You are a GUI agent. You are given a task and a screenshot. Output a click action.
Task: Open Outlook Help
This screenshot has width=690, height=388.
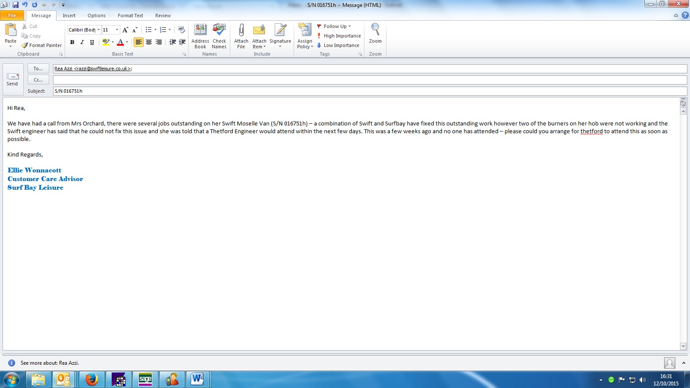coord(685,15)
